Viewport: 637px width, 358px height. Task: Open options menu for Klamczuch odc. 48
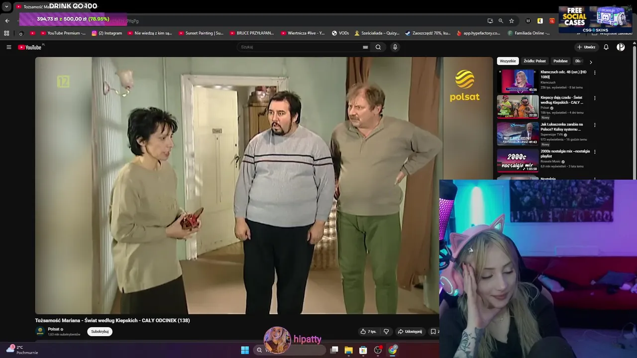(x=595, y=73)
